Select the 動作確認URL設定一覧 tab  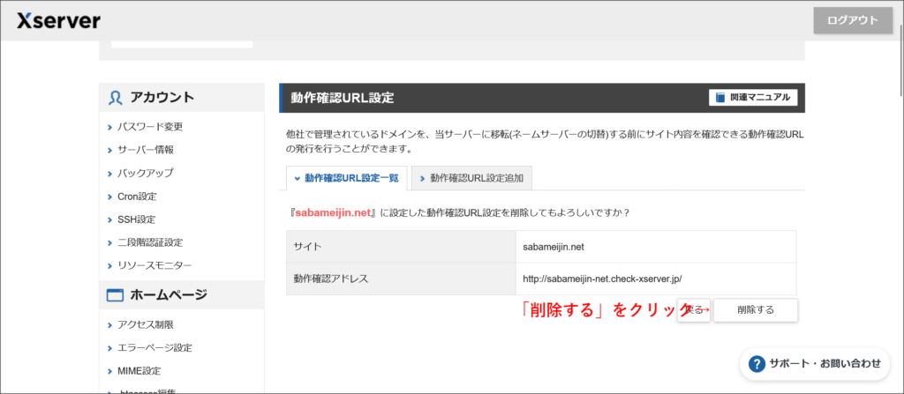click(345, 178)
